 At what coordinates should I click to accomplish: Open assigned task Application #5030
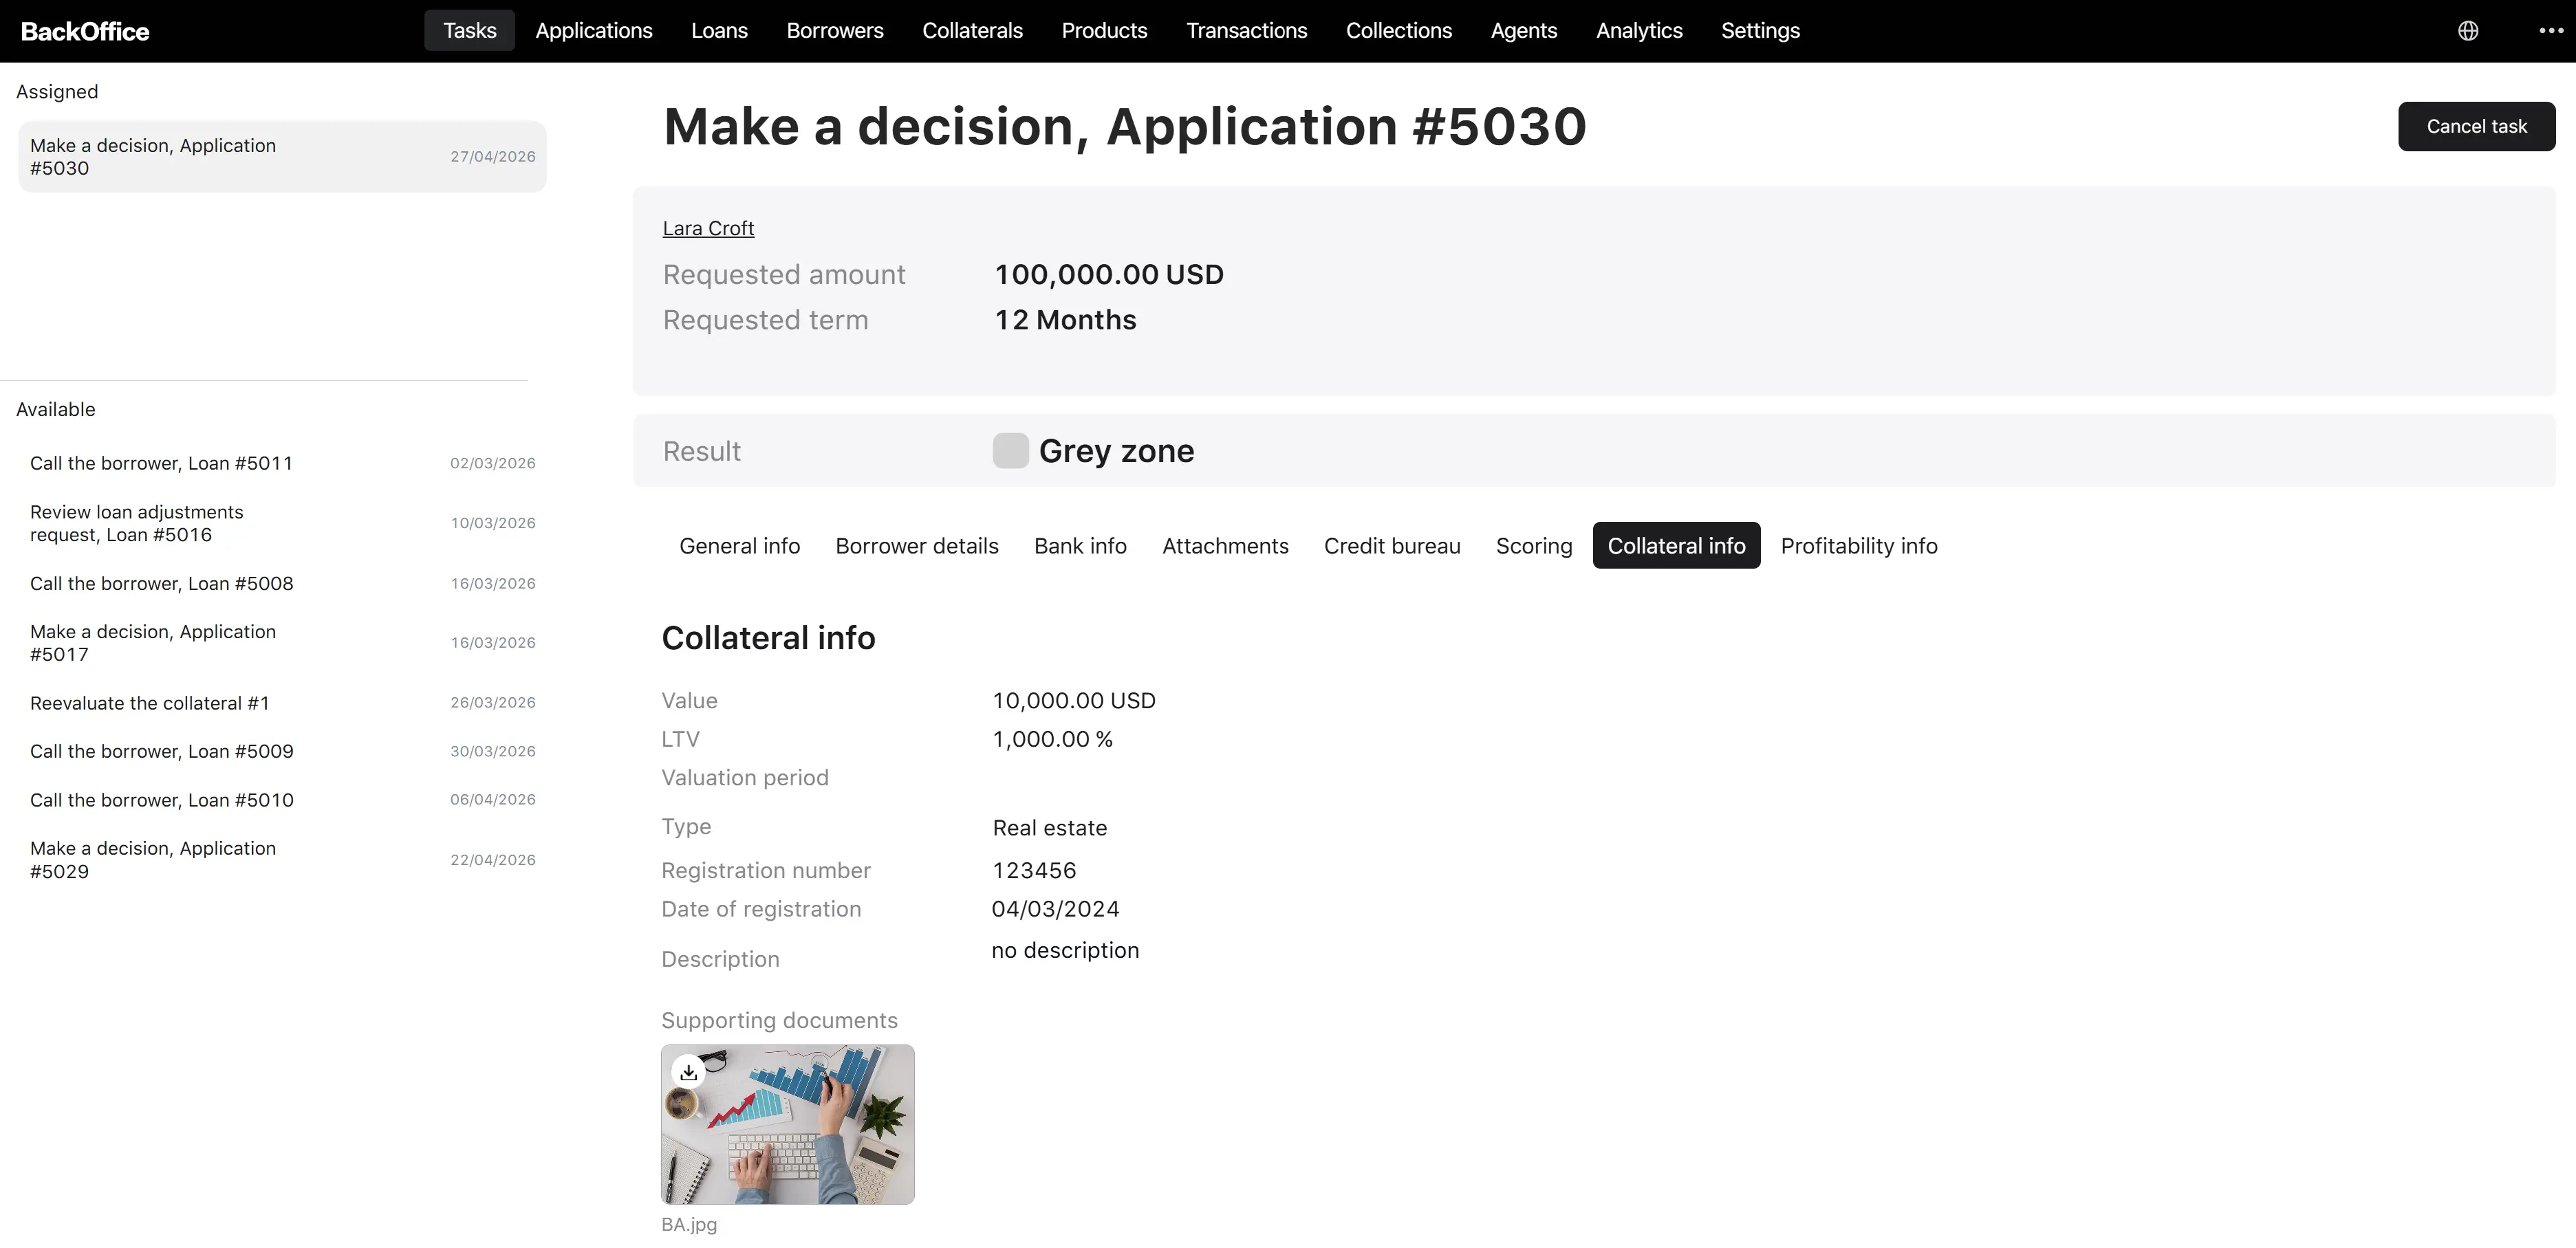click(282, 157)
